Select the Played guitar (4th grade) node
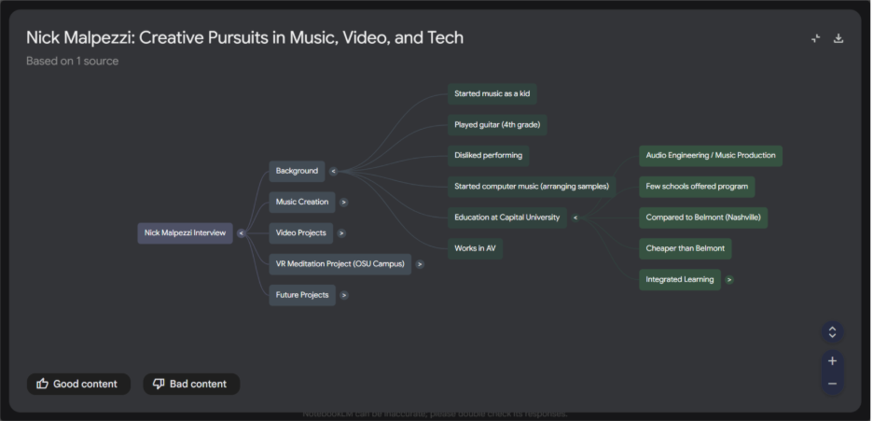 click(x=497, y=124)
